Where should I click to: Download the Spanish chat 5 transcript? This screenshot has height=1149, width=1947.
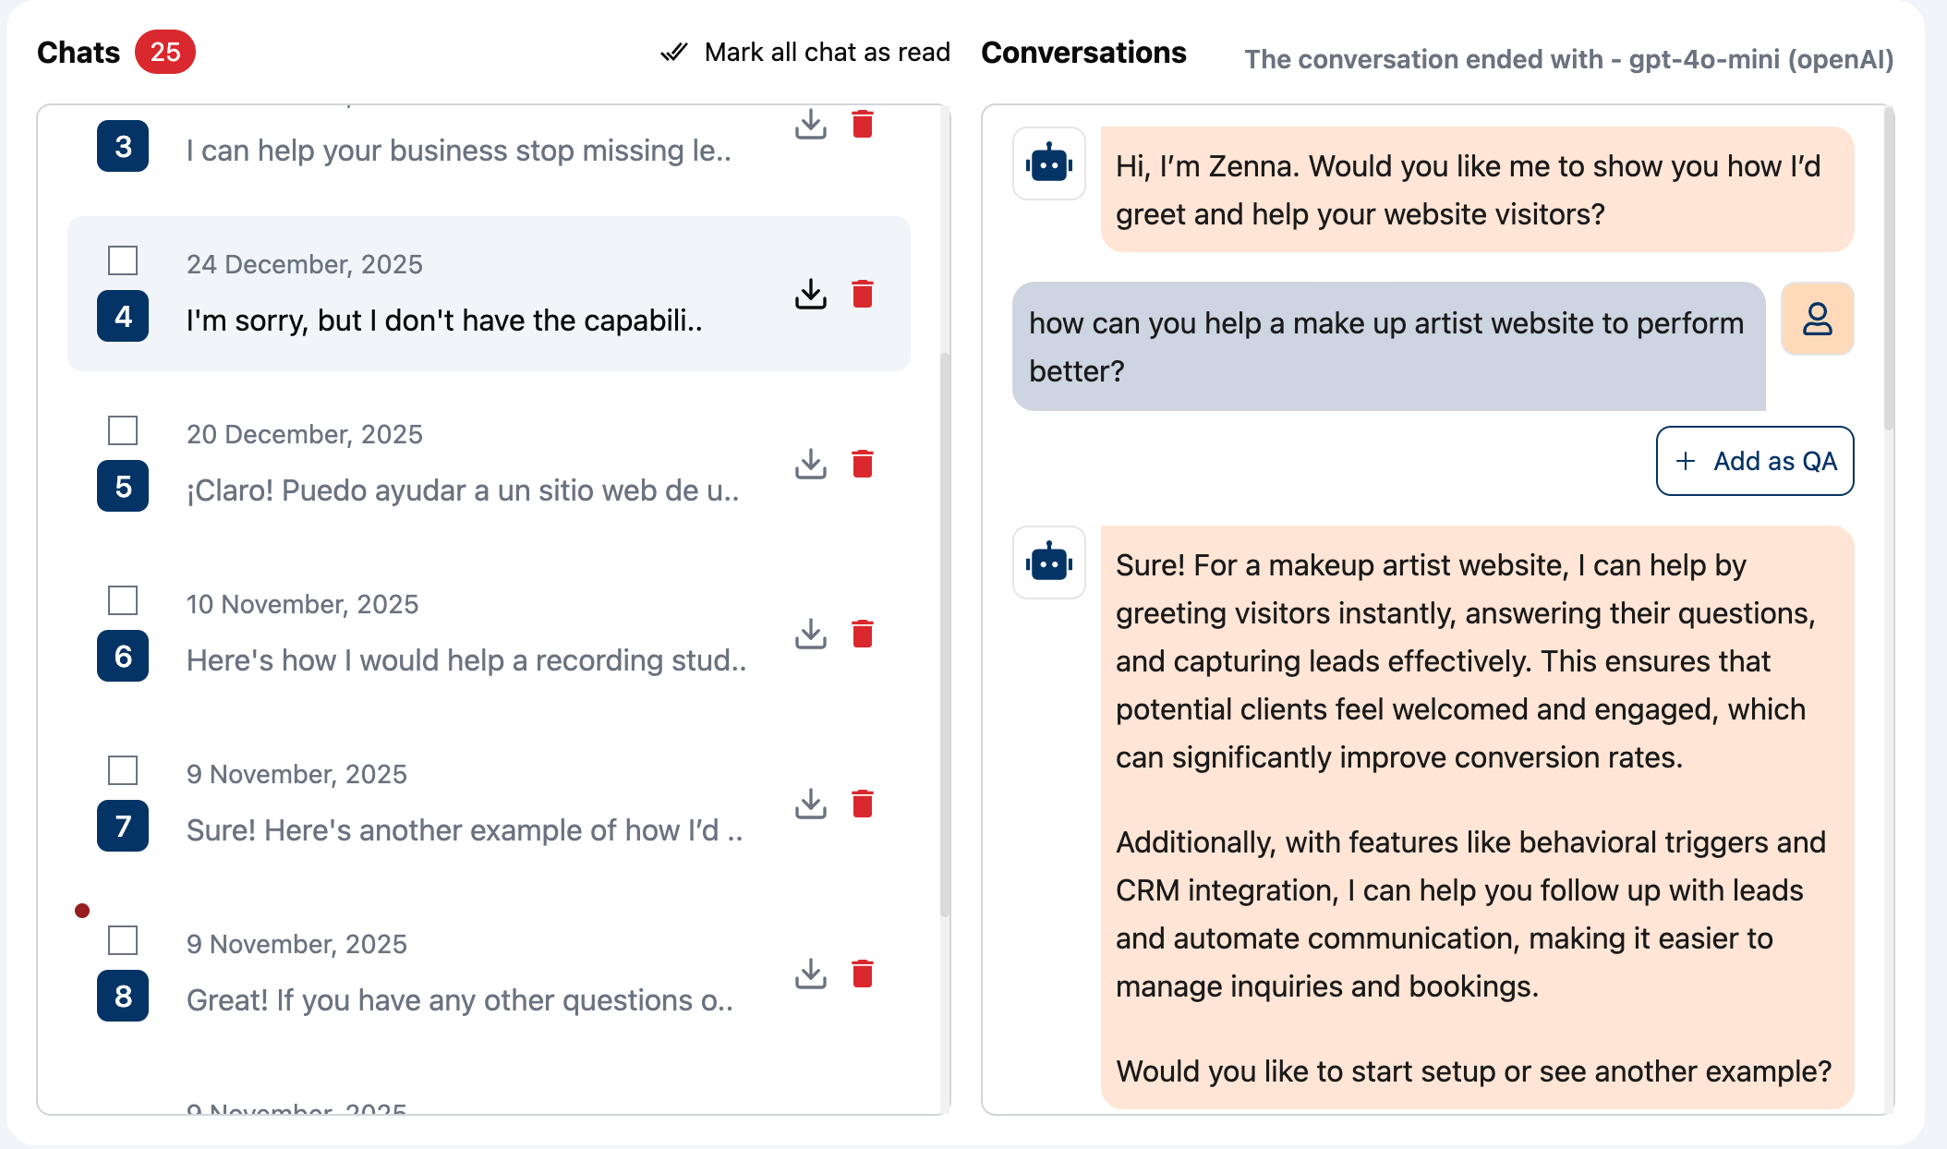coord(810,466)
